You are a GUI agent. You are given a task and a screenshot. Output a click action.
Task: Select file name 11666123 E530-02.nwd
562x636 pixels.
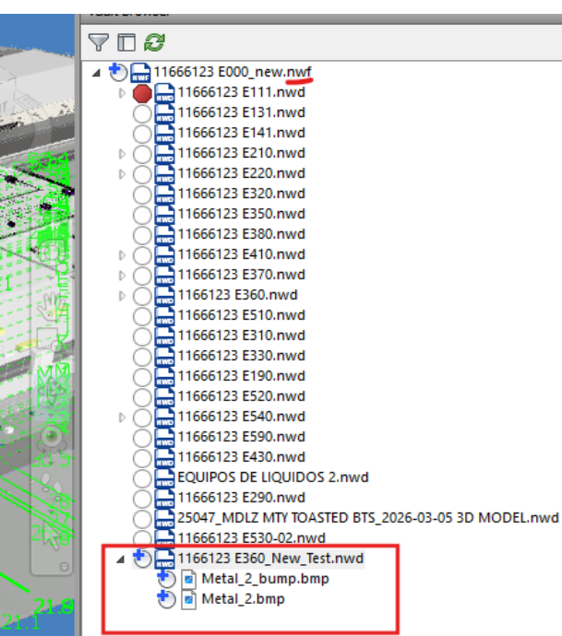coord(252,538)
